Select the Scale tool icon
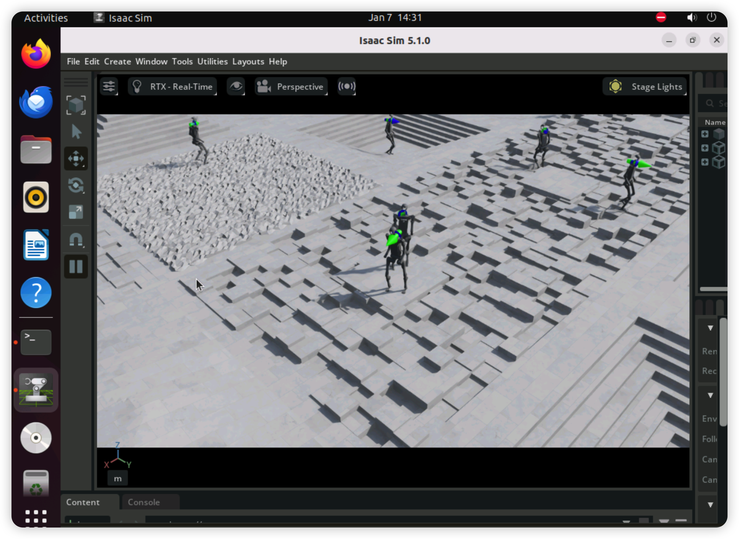The width and height of the screenshot is (739, 539). [x=76, y=212]
